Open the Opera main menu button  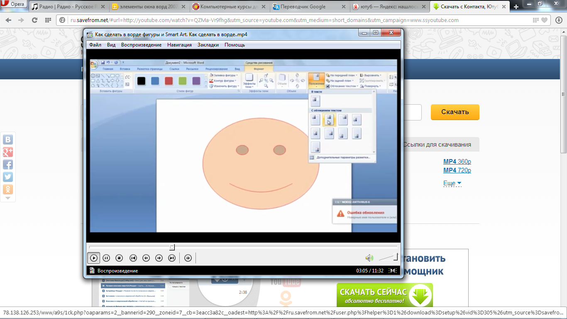click(x=14, y=5)
